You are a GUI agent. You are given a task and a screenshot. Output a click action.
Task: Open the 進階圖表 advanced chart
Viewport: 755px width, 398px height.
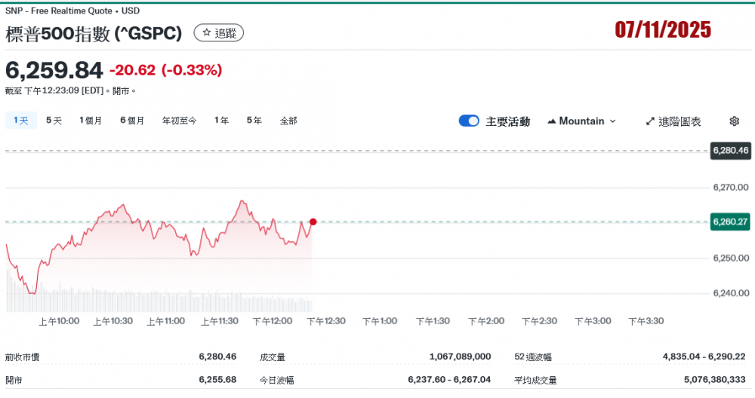(673, 121)
